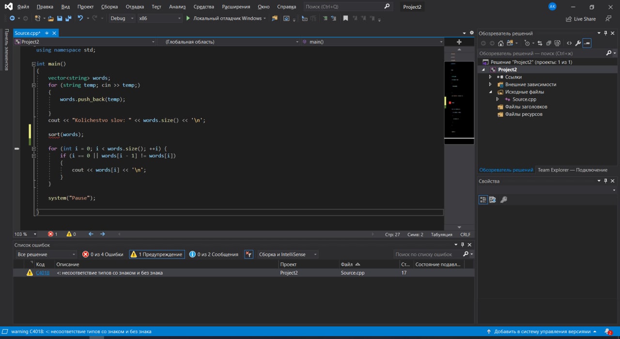This screenshot has width=620, height=339.
Task: Click the Home icon in Solution Explorer
Action: [x=501, y=43]
